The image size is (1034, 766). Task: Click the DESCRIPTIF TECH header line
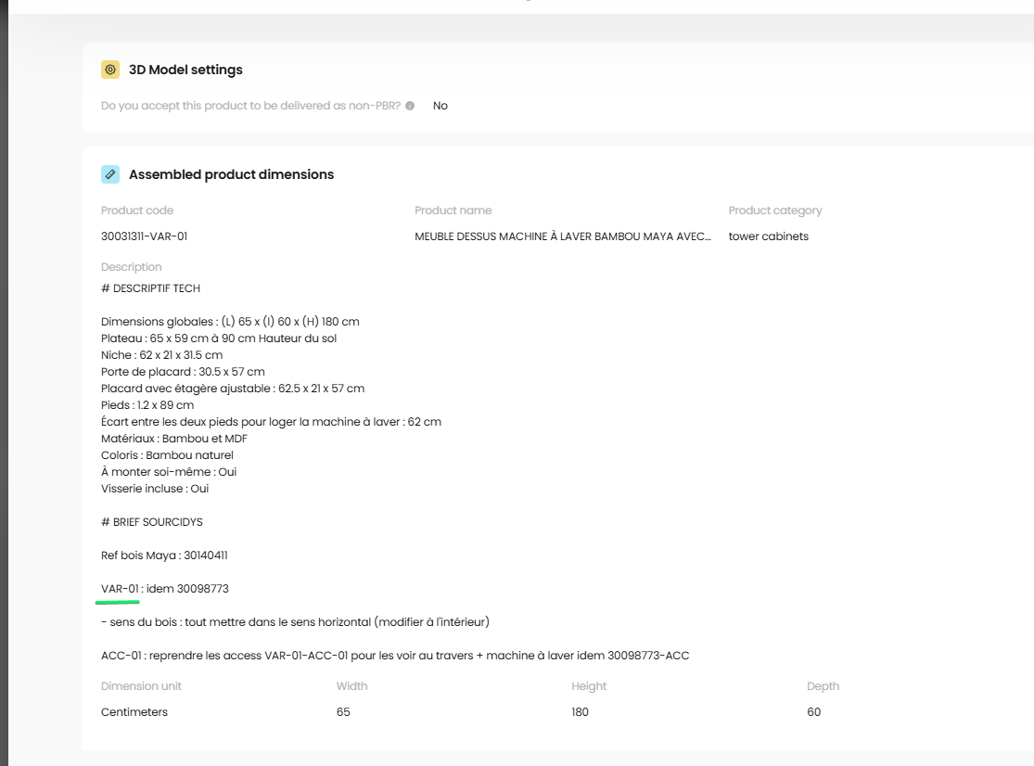click(x=150, y=288)
